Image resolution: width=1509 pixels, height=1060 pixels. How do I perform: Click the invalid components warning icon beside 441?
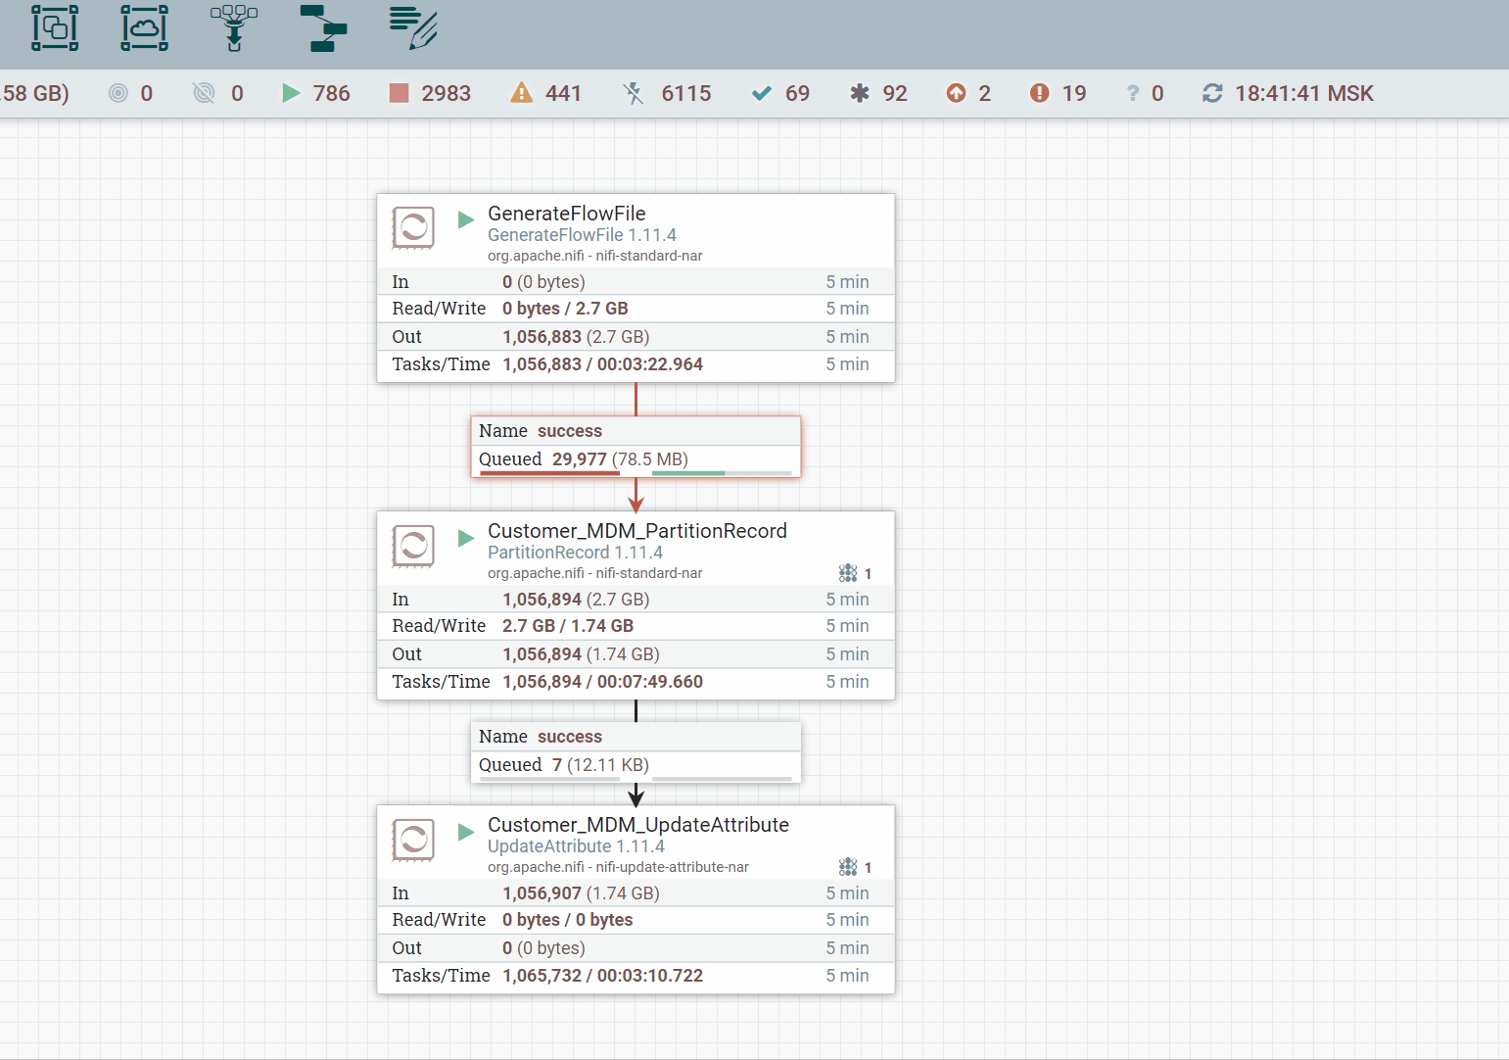[x=522, y=93]
